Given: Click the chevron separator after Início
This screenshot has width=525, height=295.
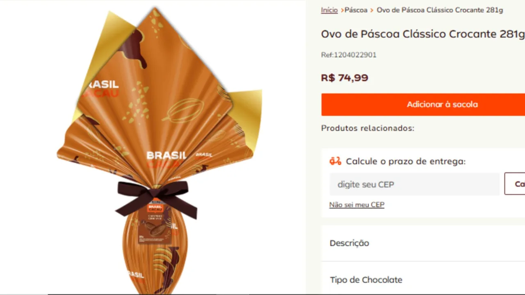Looking at the screenshot, I should 342,10.
